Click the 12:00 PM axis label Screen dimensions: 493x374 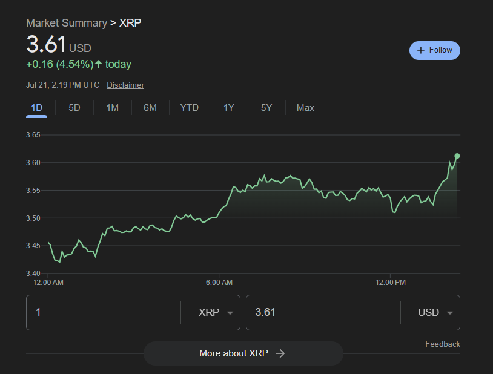[391, 283]
